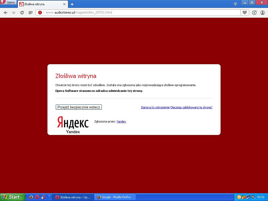
Task: Add page to bookmarks with heart icon
Action: click(245, 13)
